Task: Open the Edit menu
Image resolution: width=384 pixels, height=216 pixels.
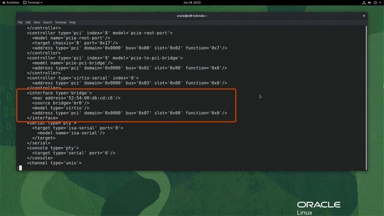Action: (x=28, y=22)
